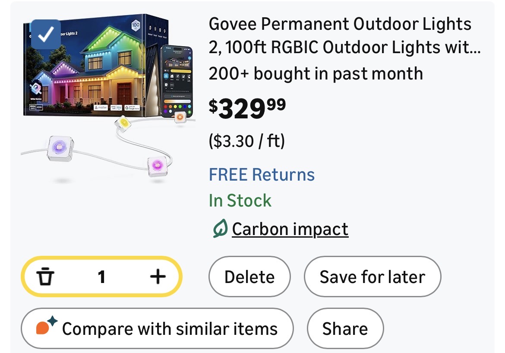The image size is (505, 353).
Task: Click the yellow light puck in photo
Action: click(x=122, y=124)
